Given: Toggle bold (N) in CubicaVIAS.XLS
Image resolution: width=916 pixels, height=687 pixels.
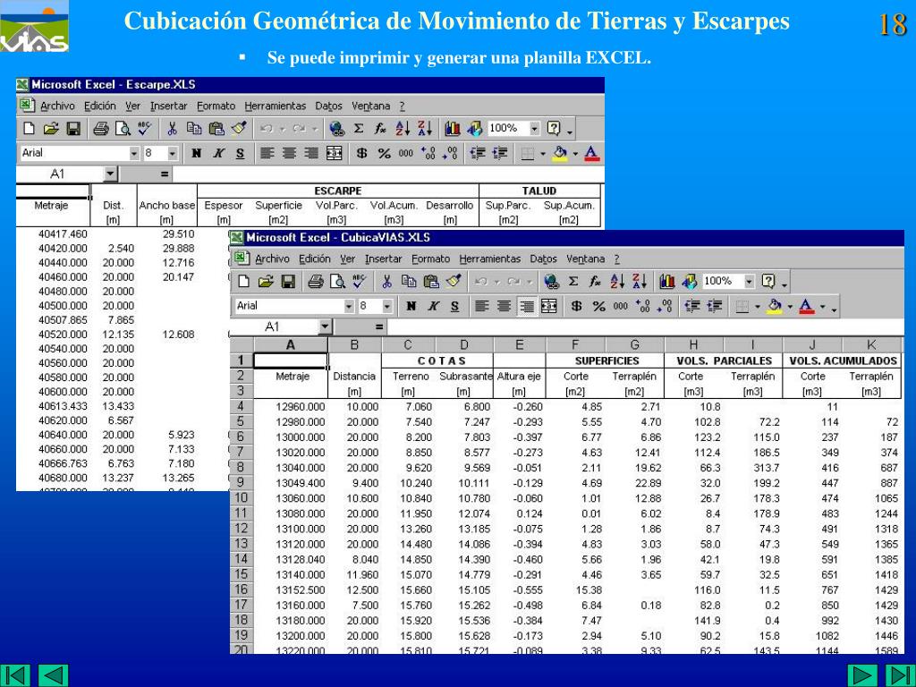Looking at the screenshot, I should pos(411,306).
